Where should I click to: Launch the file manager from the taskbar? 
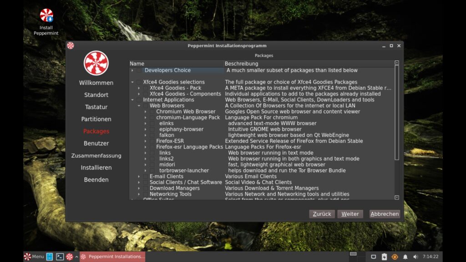tap(50, 257)
